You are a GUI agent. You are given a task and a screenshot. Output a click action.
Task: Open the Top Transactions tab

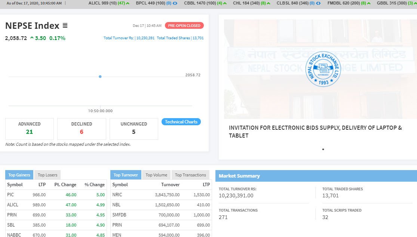tap(190, 175)
